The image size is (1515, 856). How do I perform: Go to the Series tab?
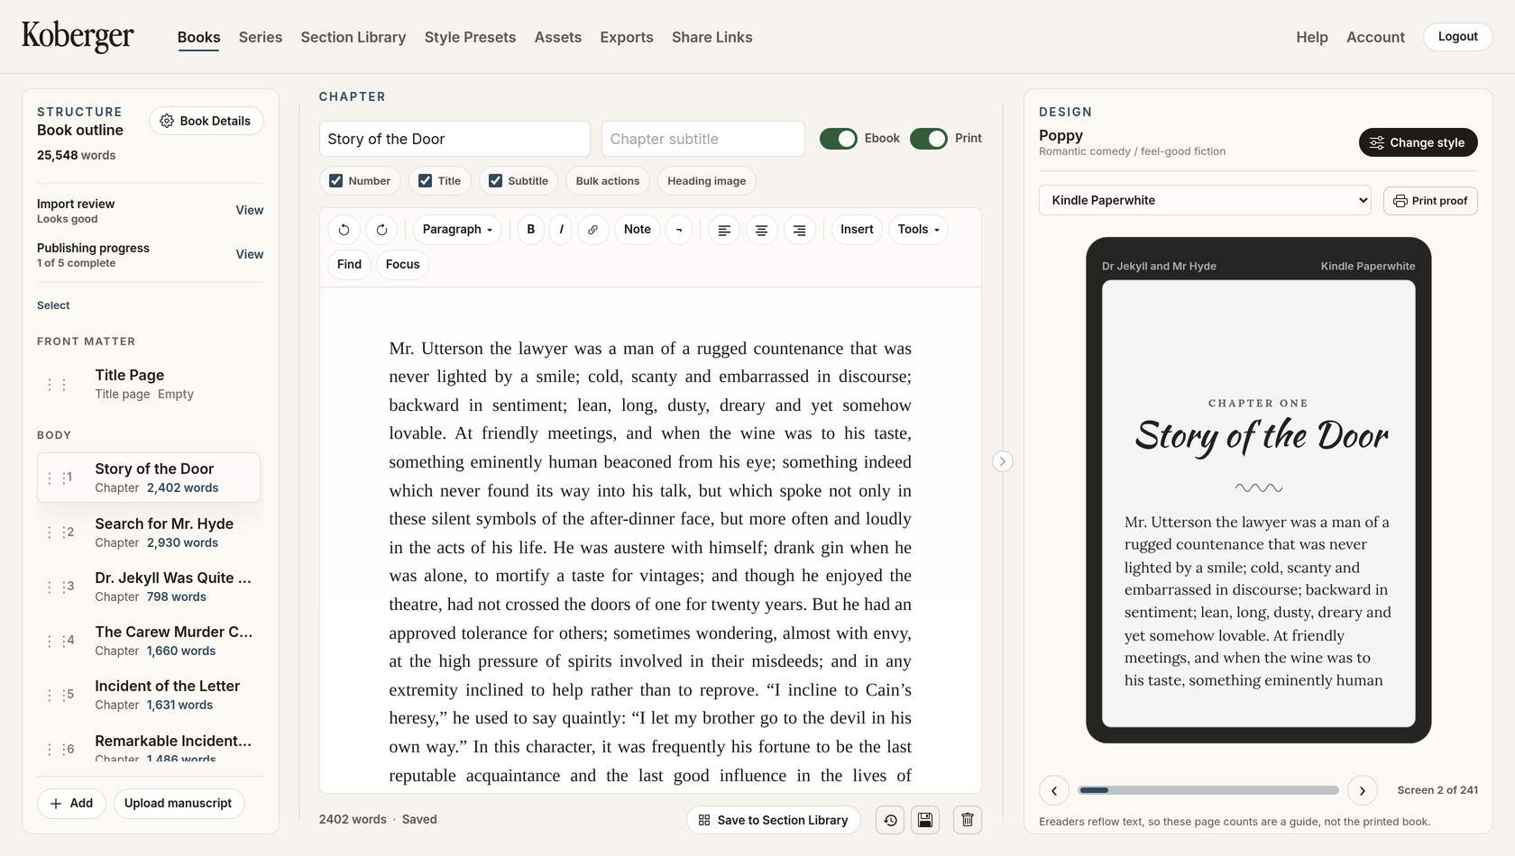[x=261, y=37]
